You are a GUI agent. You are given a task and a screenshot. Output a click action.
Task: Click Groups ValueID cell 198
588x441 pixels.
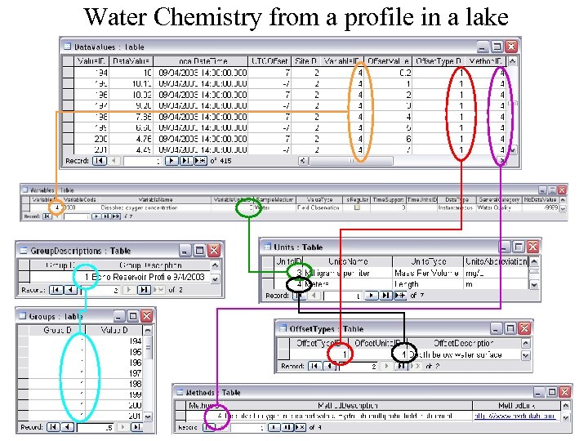point(114,384)
